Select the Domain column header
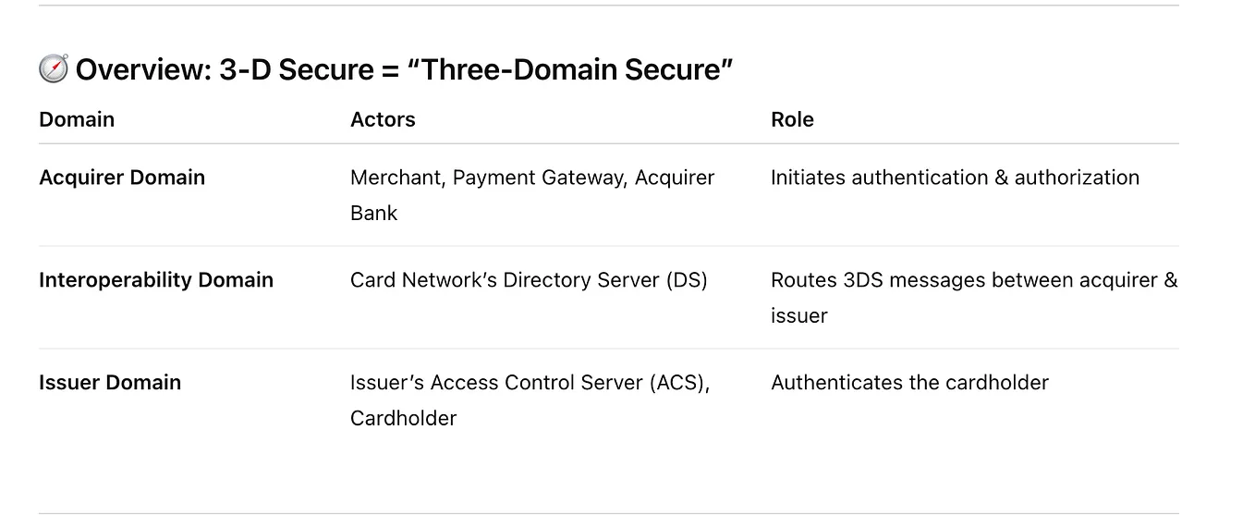 (77, 119)
